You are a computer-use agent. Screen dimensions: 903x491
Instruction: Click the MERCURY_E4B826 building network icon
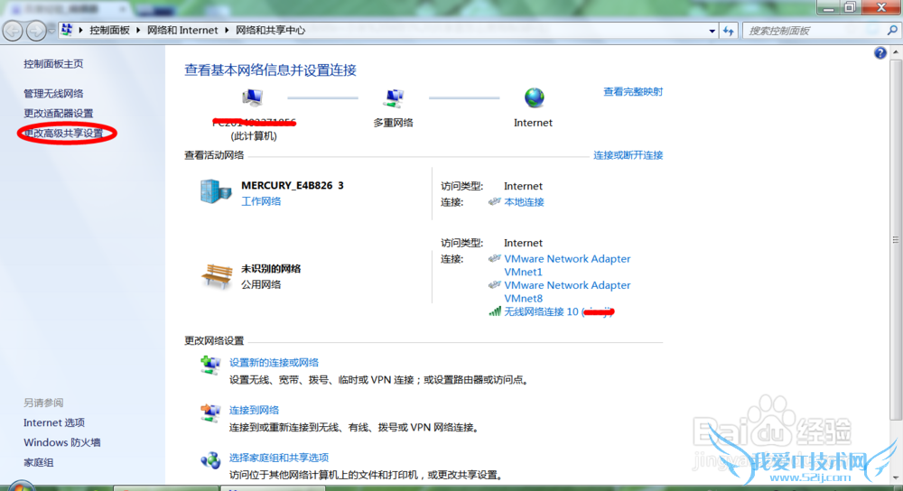pyautogui.click(x=216, y=191)
